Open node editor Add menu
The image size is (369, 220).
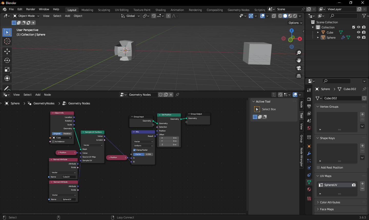click(38, 95)
